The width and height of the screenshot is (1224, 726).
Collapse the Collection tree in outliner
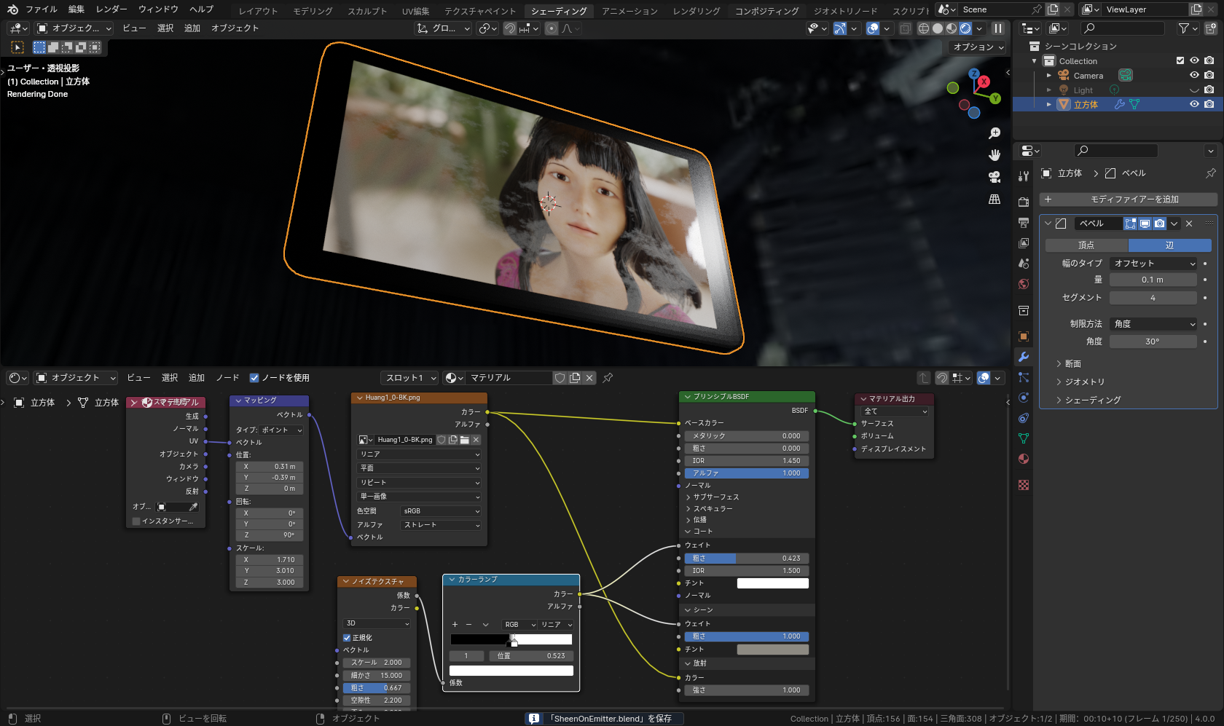click(x=1035, y=61)
